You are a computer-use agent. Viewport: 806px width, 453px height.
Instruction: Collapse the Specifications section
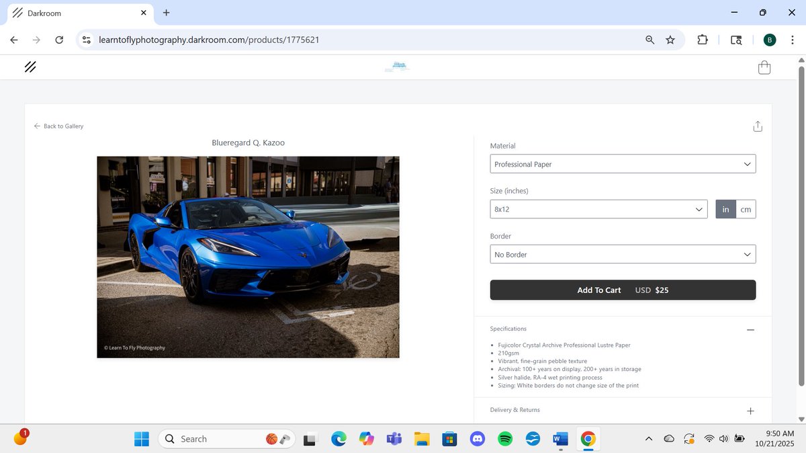pyautogui.click(x=750, y=329)
